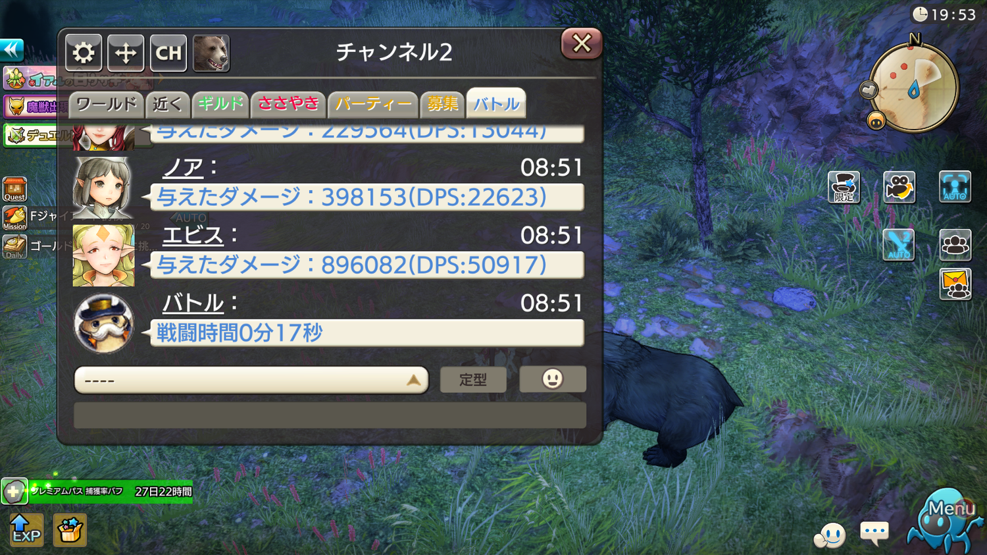Open the party members icon
Viewport: 987px width, 555px height.
(x=955, y=245)
